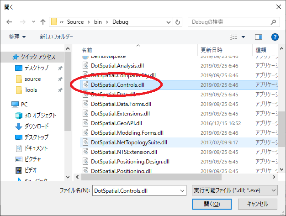
Task: Refresh the Debug folder view
Action: point(178,22)
